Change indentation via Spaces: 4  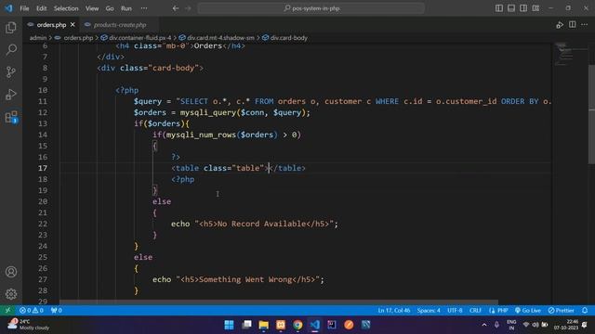pyautogui.click(x=429, y=311)
